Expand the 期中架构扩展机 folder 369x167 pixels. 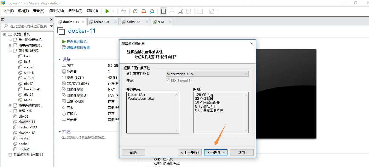pyautogui.click(x=10, y=105)
